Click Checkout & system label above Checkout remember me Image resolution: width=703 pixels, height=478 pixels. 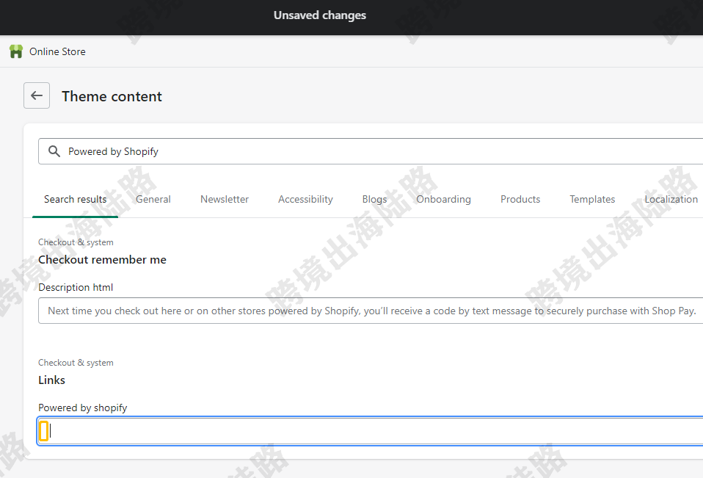(76, 242)
